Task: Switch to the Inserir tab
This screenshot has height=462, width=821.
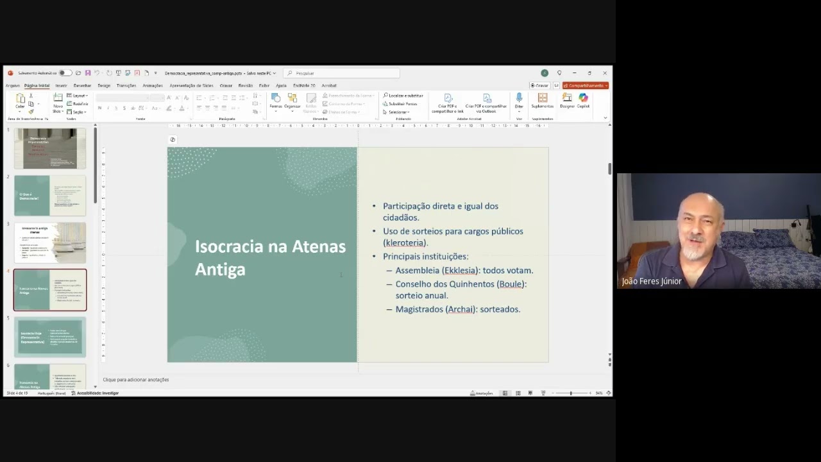Action: coord(61,85)
